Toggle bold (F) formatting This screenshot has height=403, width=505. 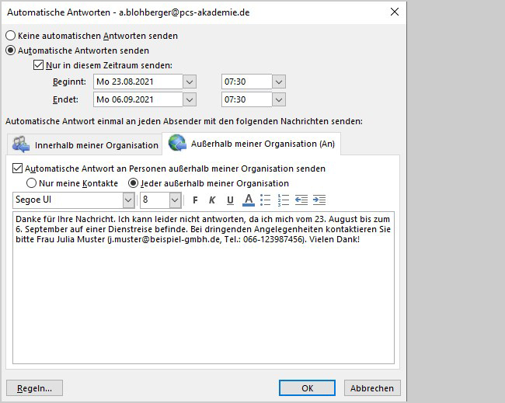(195, 200)
